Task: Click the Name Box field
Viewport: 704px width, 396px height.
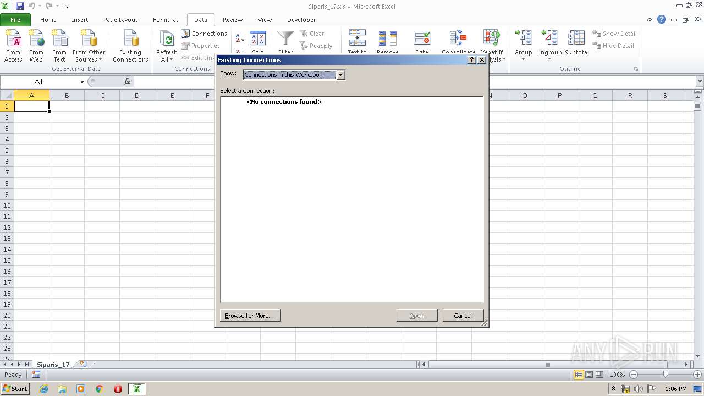Action: tap(39, 81)
